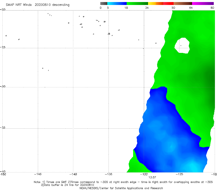Click the longitude axis label "-145"
The height and width of the screenshot is (190, 217).
tap(38, 174)
